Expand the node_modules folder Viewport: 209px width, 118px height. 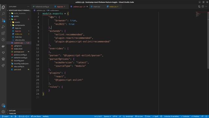click(19, 13)
